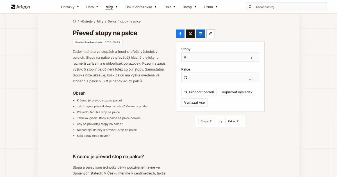337x177 pixels.
Task: Jump to 'Jak funguje převod stop na palce?' section
Action: pos(113,106)
